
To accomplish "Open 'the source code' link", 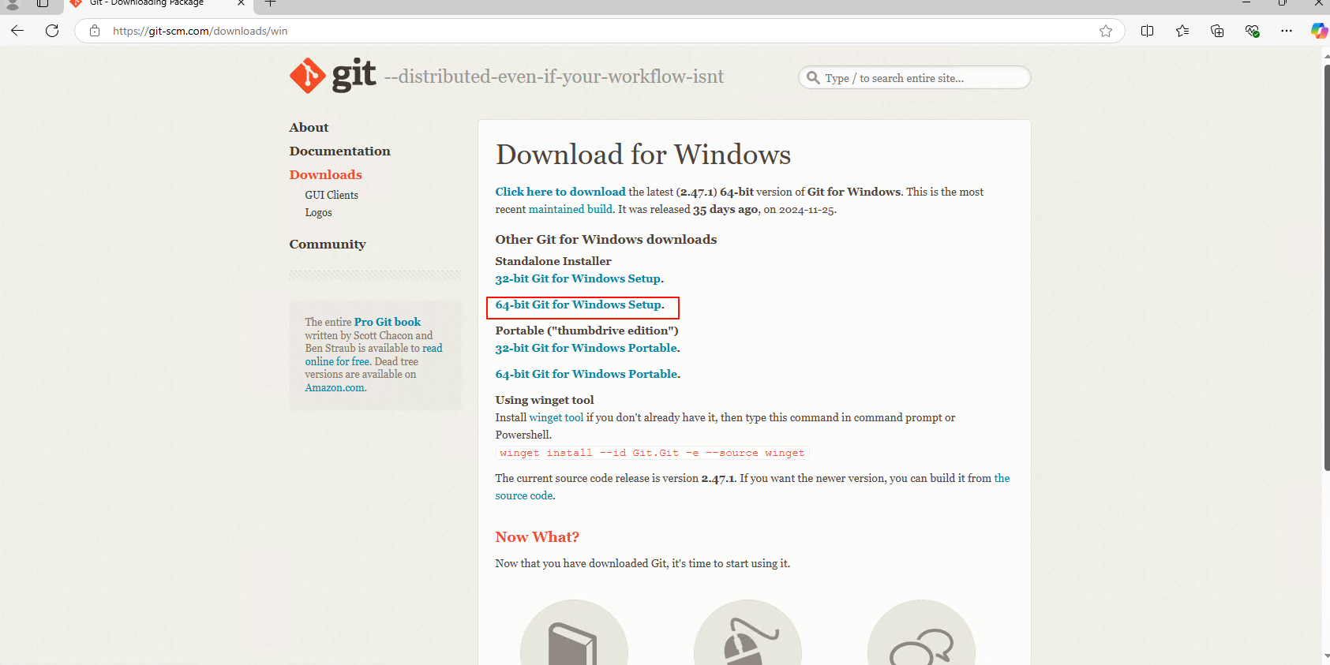I will [524, 495].
